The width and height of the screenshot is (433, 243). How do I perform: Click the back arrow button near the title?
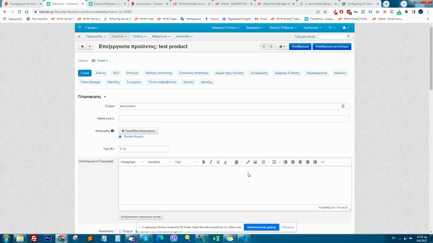[82, 46]
